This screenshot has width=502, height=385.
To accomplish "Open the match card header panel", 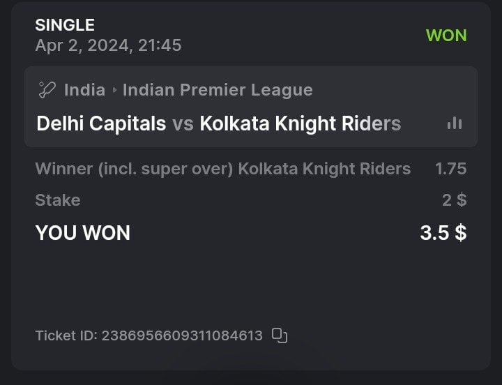I will coord(251,107).
